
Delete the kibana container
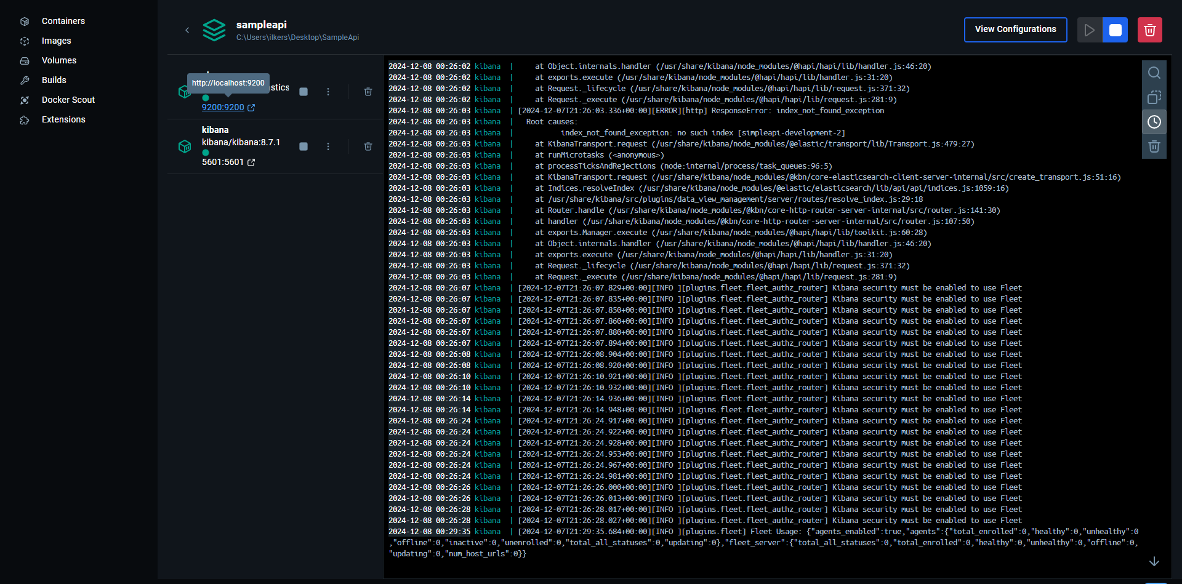coord(368,146)
